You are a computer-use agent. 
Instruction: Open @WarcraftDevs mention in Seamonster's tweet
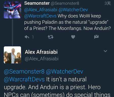click(x=40, y=16)
